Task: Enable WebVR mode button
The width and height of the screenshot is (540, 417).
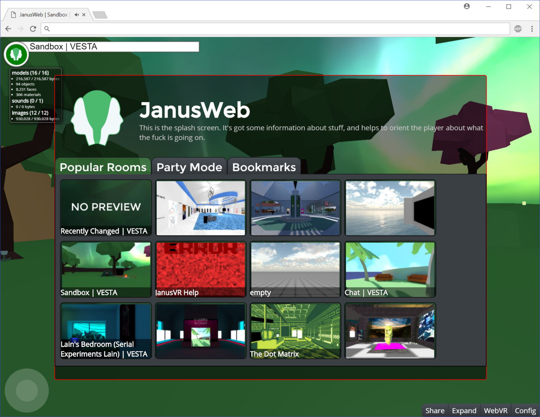Action: pyautogui.click(x=495, y=410)
